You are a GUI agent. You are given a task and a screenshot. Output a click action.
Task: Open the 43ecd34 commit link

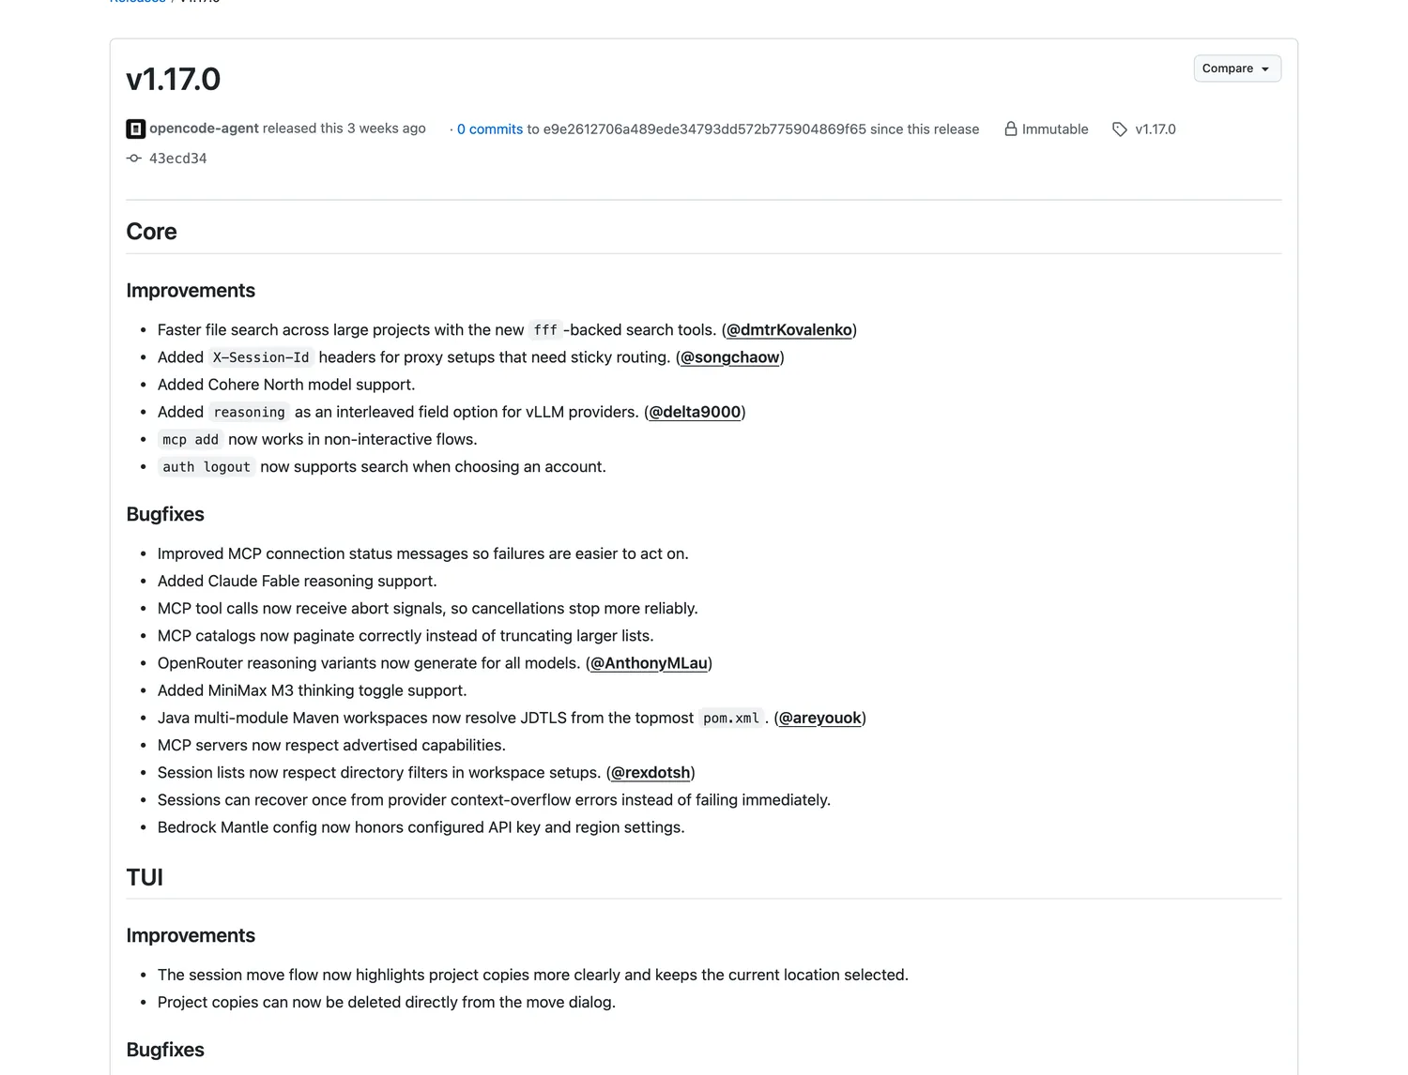(x=177, y=159)
